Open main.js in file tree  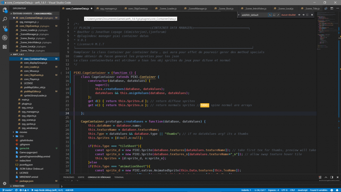[26, 100]
